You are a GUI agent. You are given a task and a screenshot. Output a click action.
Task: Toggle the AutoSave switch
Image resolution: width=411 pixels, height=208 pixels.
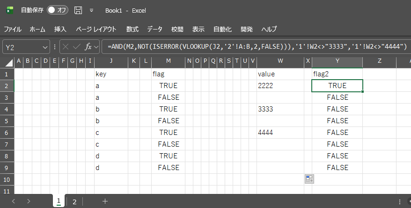[58, 10]
